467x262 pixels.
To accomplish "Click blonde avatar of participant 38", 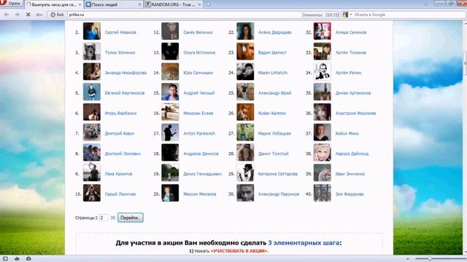I will coord(322,152).
